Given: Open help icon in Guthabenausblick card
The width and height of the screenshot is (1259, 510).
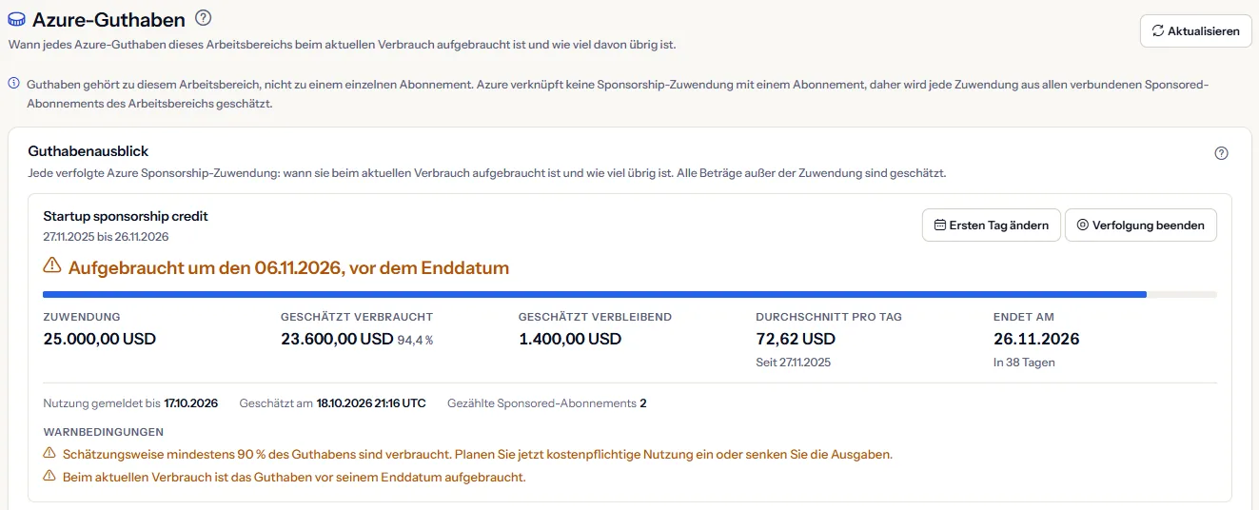Looking at the screenshot, I should coord(1222,153).
